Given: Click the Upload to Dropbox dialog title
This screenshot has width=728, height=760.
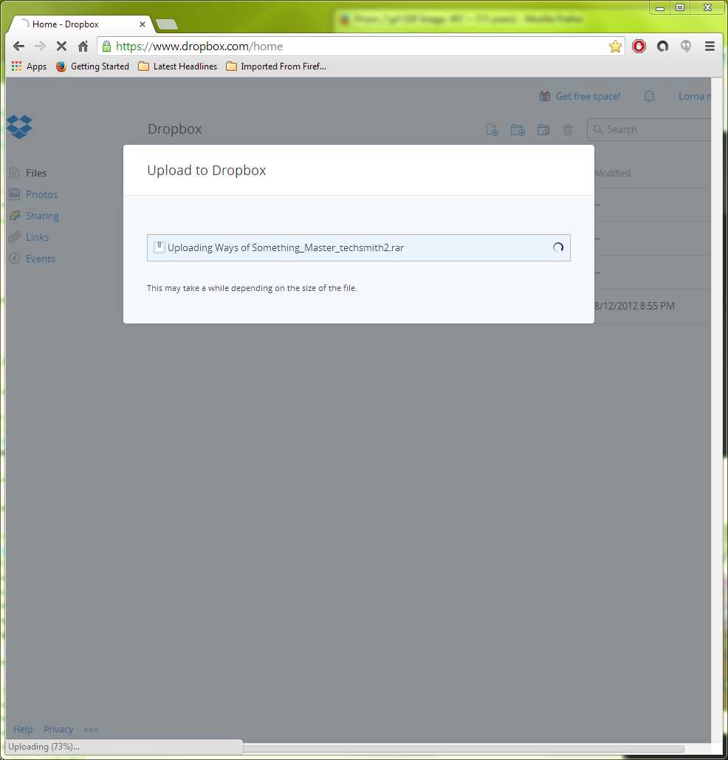Looking at the screenshot, I should pyautogui.click(x=207, y=171).
